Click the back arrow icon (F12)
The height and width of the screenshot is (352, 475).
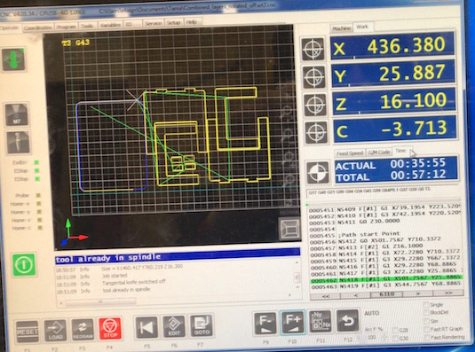[347, 321]
